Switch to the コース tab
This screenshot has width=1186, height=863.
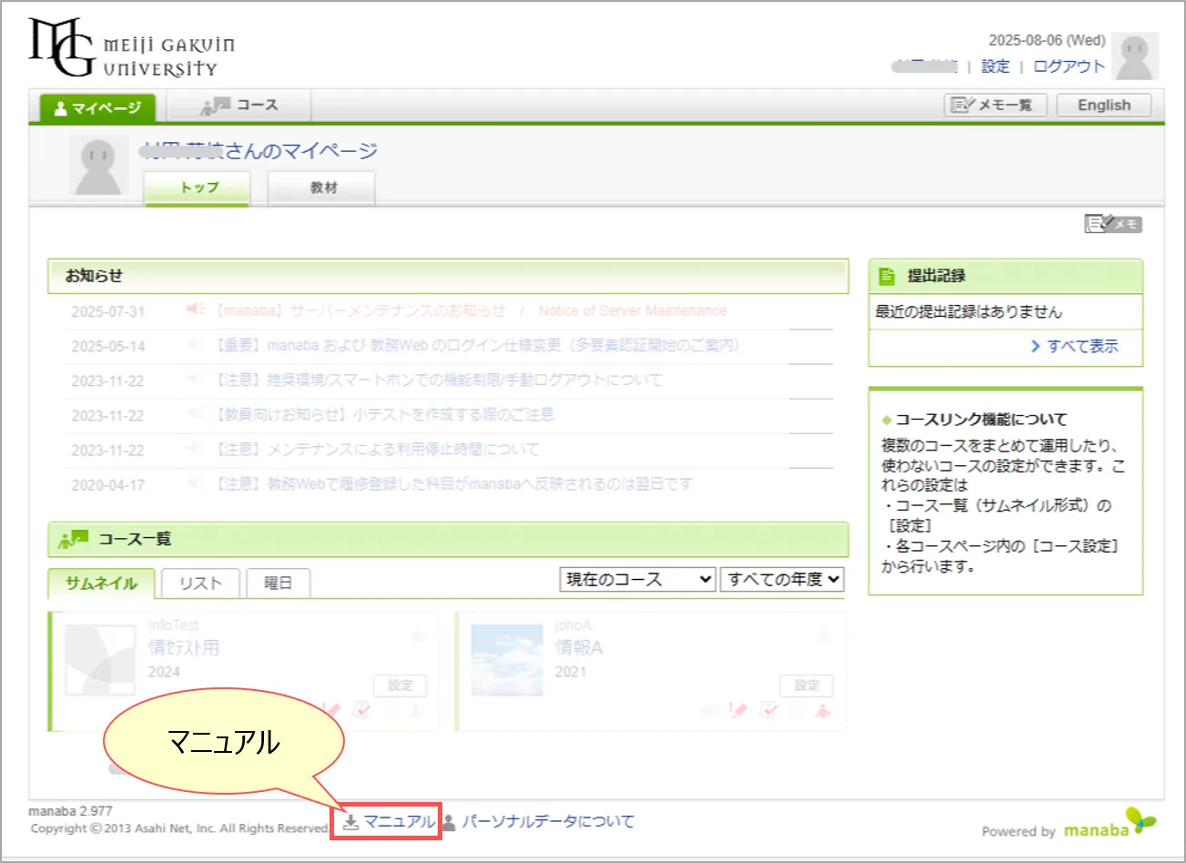(239, 106)
